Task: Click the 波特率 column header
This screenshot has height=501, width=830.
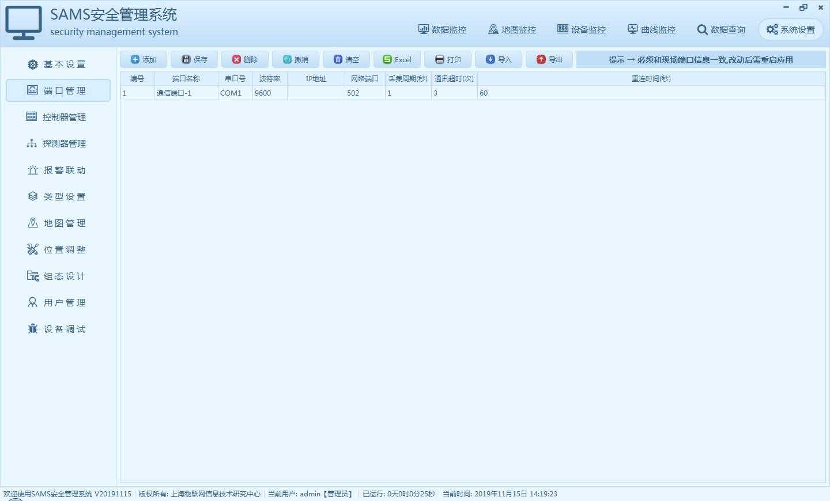Action: click(270, 79)
